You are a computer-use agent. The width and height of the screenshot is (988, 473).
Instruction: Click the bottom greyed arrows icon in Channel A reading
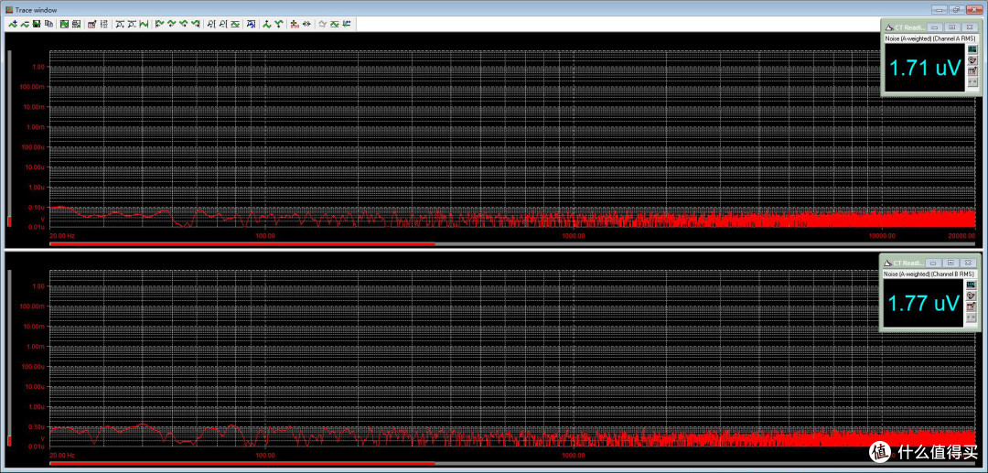[972, 81]
